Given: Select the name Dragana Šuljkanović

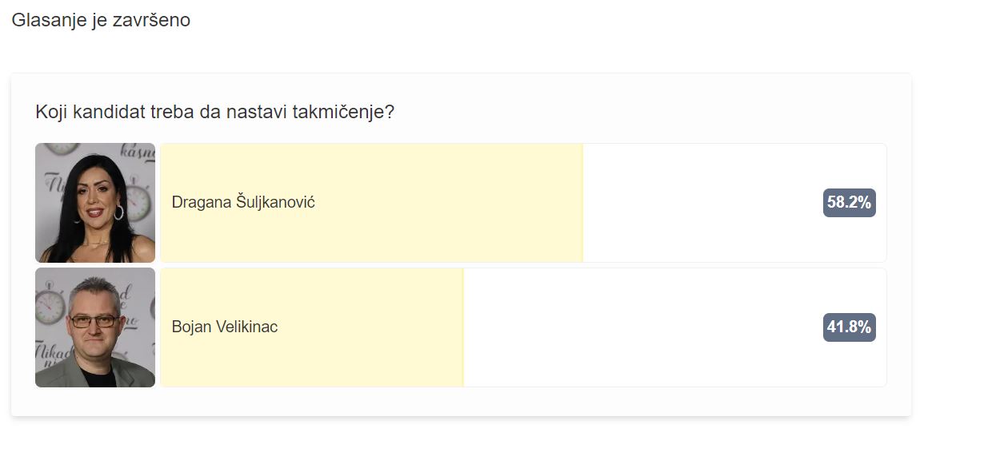Looking at the screenshot, I should 243,203.
